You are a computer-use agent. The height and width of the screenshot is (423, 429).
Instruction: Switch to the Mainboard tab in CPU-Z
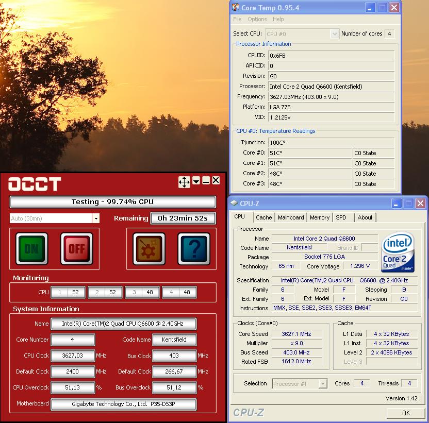point(291,217)
